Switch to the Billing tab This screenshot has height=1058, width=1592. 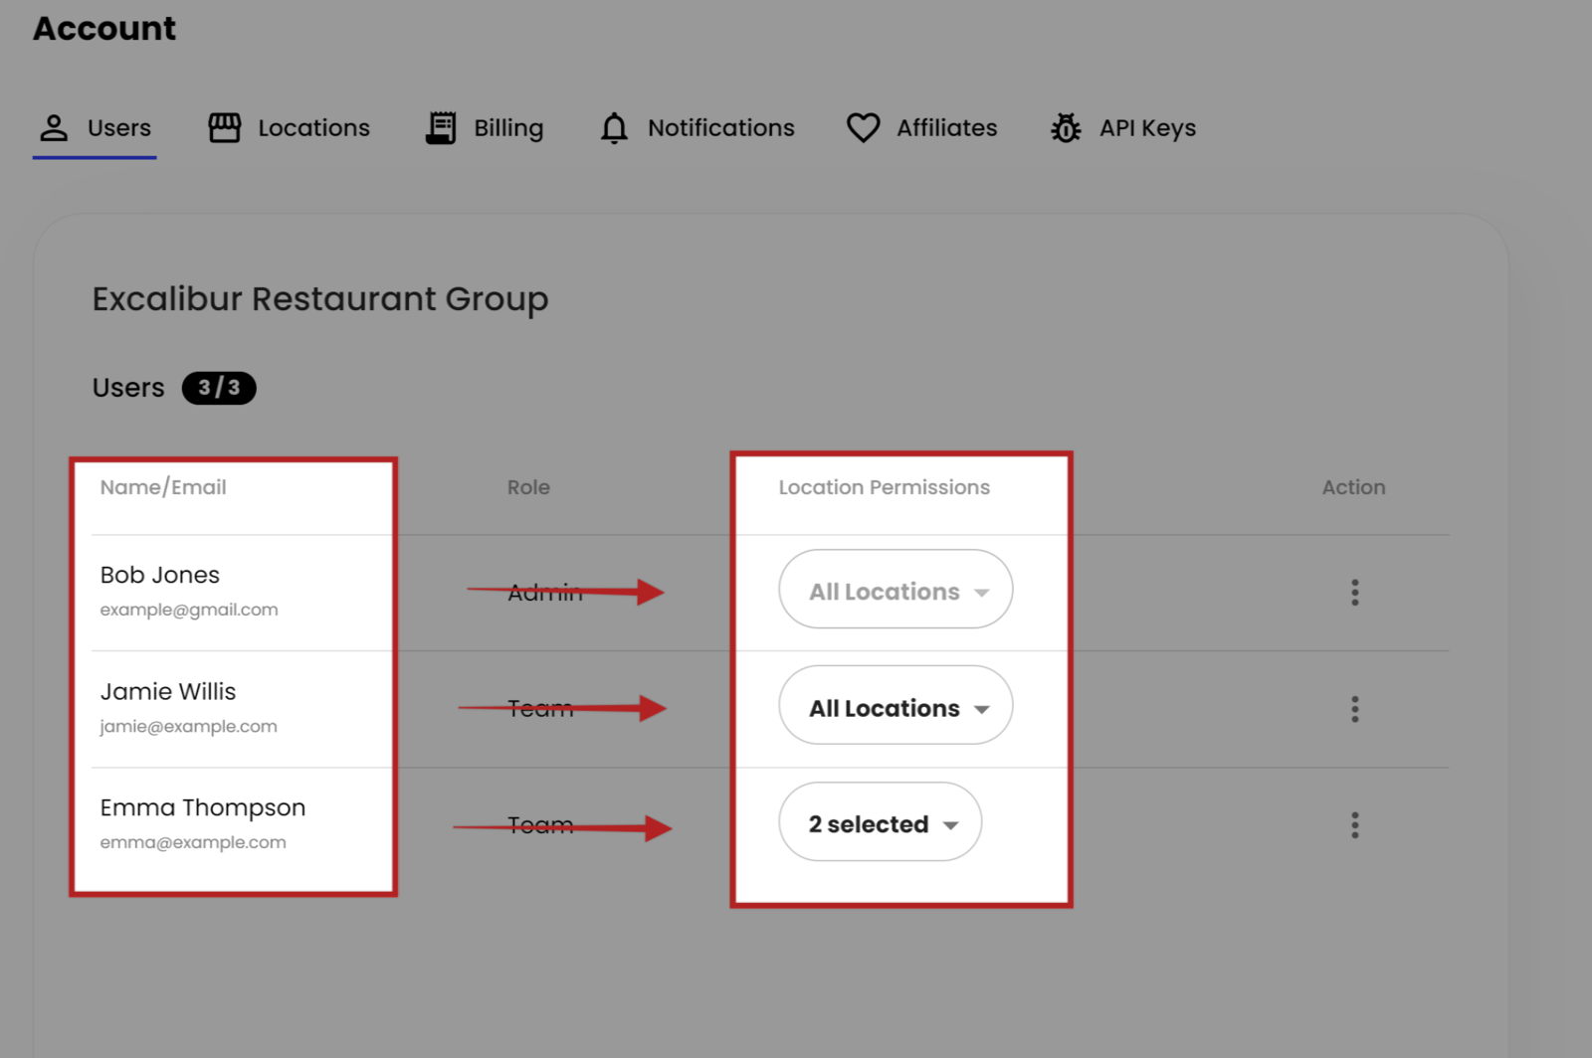[x=507, y=128]
